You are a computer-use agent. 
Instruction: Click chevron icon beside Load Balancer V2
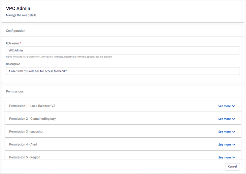pos(234,106)
